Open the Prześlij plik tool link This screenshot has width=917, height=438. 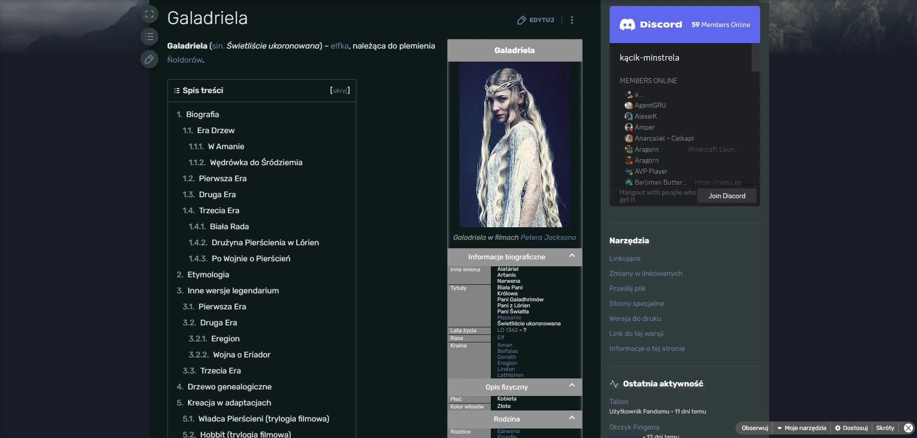(x=627, y=289)
